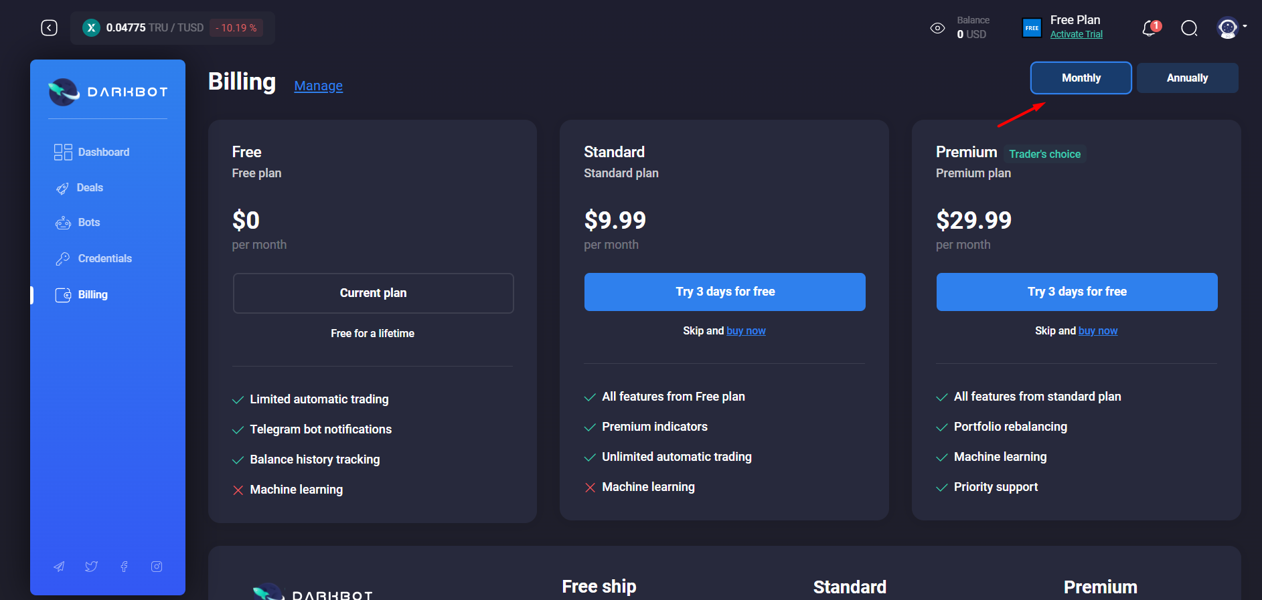Open Instagram link in sidebar footer
This screenshot has width=1262, height=600.
coord(157,567)
